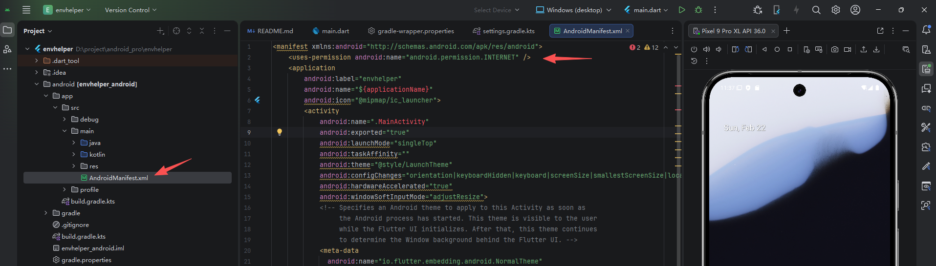Add new device tab with plus
This screenshot has width=936, height=266.
click(x=787, y=31)
